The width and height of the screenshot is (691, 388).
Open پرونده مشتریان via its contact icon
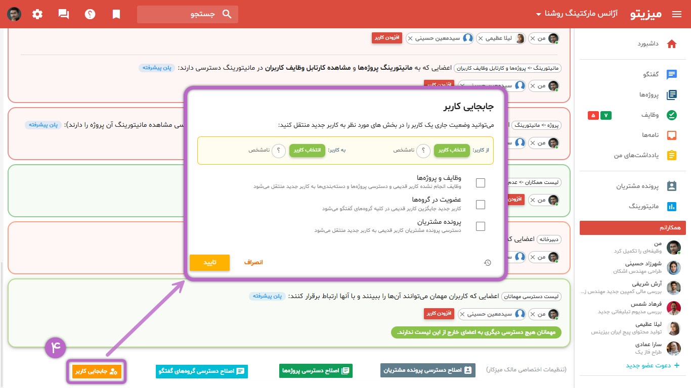(x=672, y=186)
